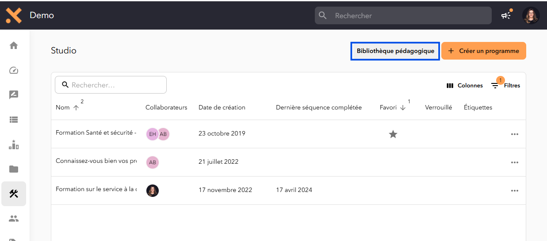
Task: Sort by Verrouillé column header
Action: [439, 107]
